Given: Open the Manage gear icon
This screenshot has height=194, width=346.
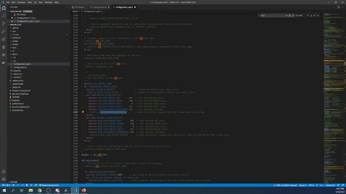Looking at the screenshot, I should [4, 179].
